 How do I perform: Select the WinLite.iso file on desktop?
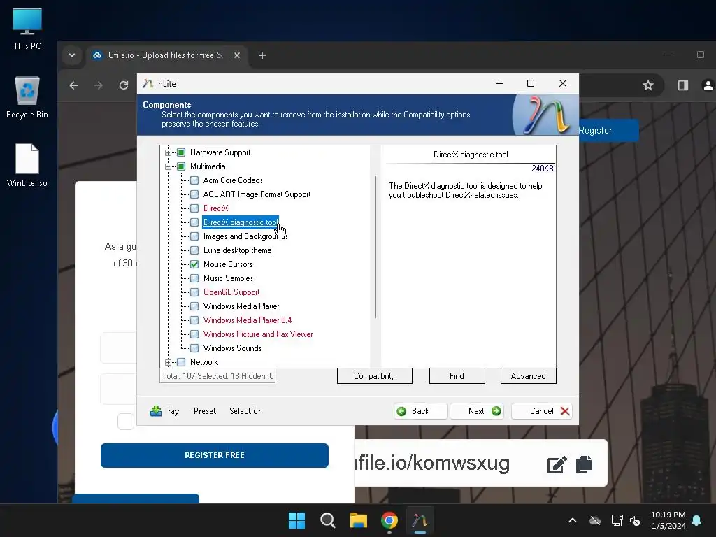tap(27, 165)
